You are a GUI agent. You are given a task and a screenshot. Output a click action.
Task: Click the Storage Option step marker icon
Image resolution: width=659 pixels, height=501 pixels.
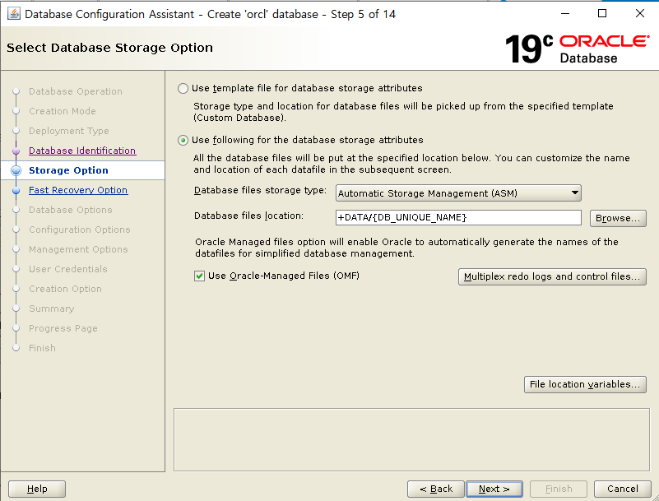(16, 170)
